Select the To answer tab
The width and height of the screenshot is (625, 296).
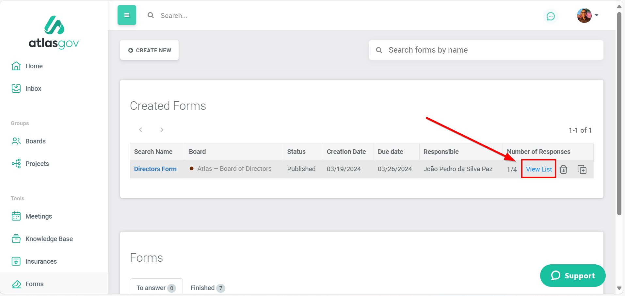click(x=156, y=288)
